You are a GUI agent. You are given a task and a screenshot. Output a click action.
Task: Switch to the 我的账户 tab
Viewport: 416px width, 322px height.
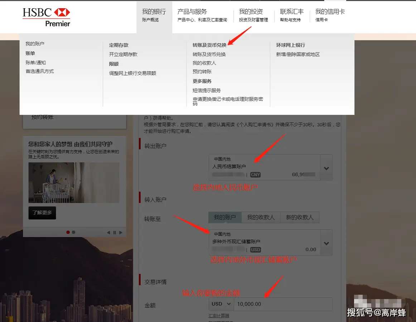click(x=225, y=217)
